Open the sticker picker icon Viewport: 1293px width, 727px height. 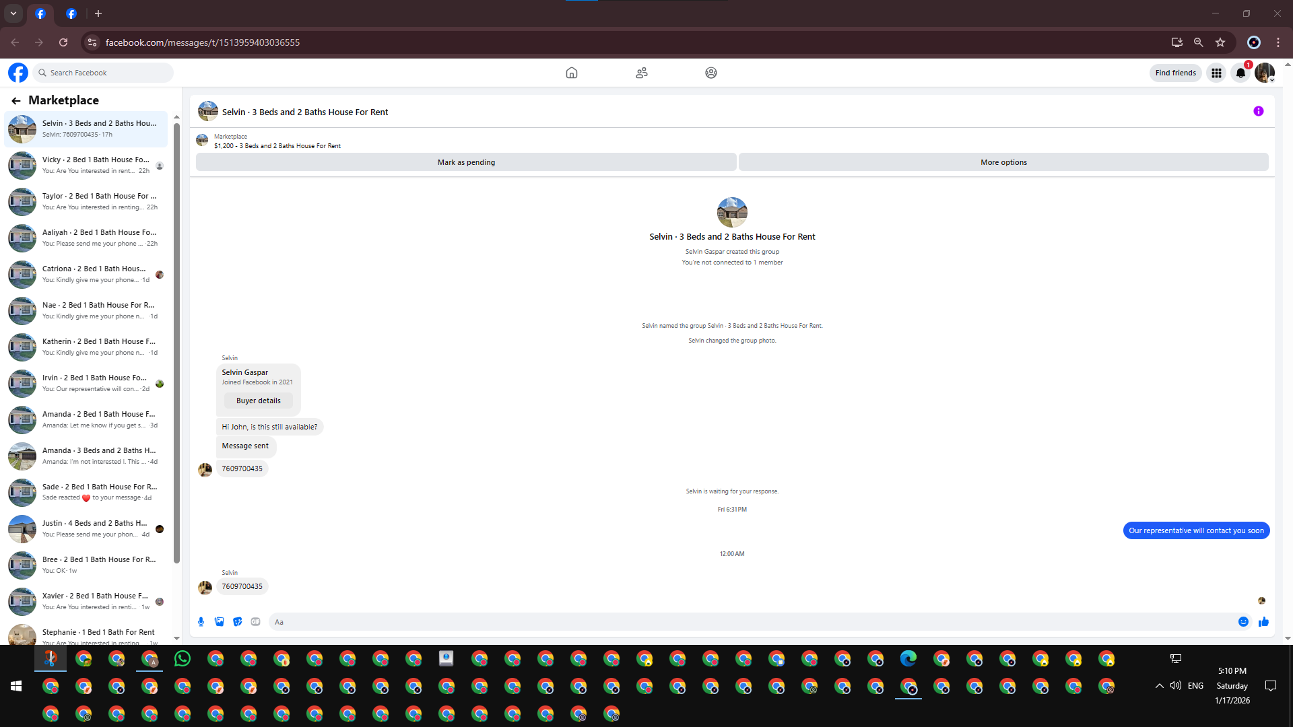[x=237, y=622]
